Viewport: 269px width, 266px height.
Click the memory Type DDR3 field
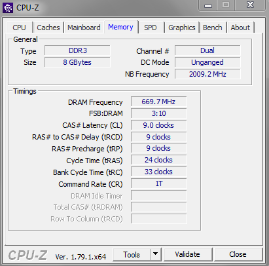coord(77,50)
